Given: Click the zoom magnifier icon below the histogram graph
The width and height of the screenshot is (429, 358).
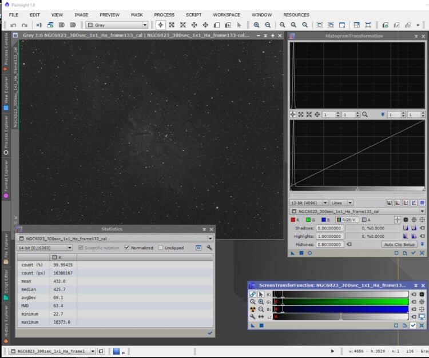Looking at the screenshot, I should (x=365, y=114).
